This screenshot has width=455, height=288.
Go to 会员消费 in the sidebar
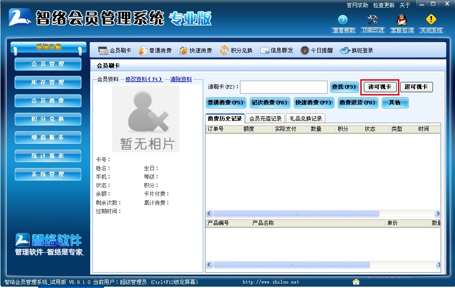(48, 101)
